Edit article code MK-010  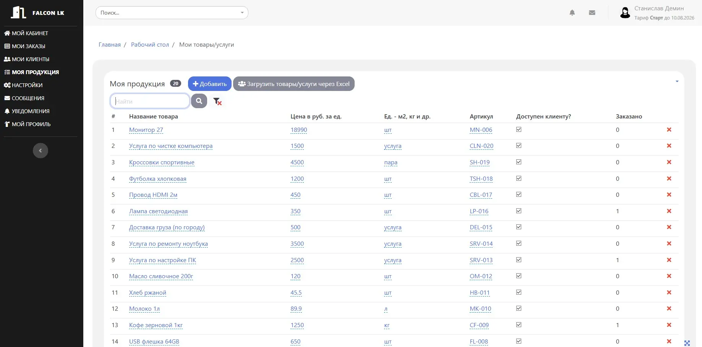tap(480, 309)
